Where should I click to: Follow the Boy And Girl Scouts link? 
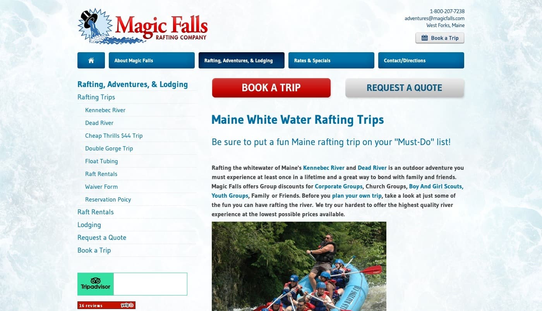click(436, 186)
